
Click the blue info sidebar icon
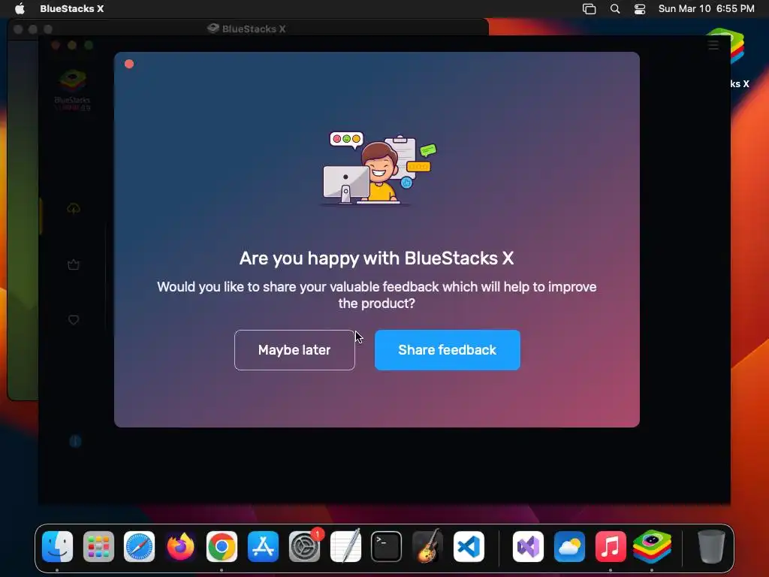[x=75, y=441]
